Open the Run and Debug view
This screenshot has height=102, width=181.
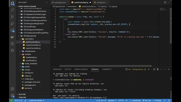coord(12,24)
